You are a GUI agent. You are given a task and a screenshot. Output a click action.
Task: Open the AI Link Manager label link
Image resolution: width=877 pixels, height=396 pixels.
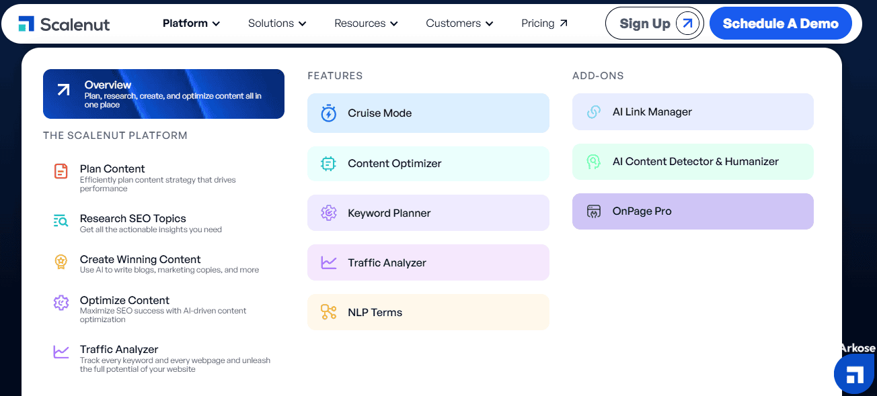(x=652, y=112)
